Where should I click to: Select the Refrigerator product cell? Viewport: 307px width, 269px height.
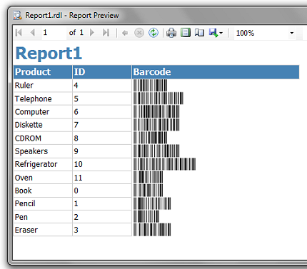(x=43, y=164)
